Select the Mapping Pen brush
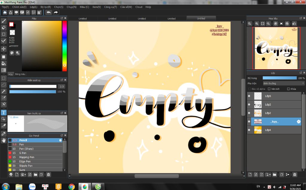The height and width of the screenshot is (190, 306). (35, 157)
